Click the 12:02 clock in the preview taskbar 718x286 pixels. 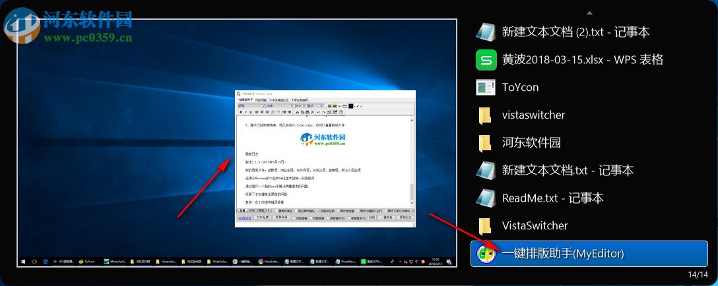(x=434, y=262)
